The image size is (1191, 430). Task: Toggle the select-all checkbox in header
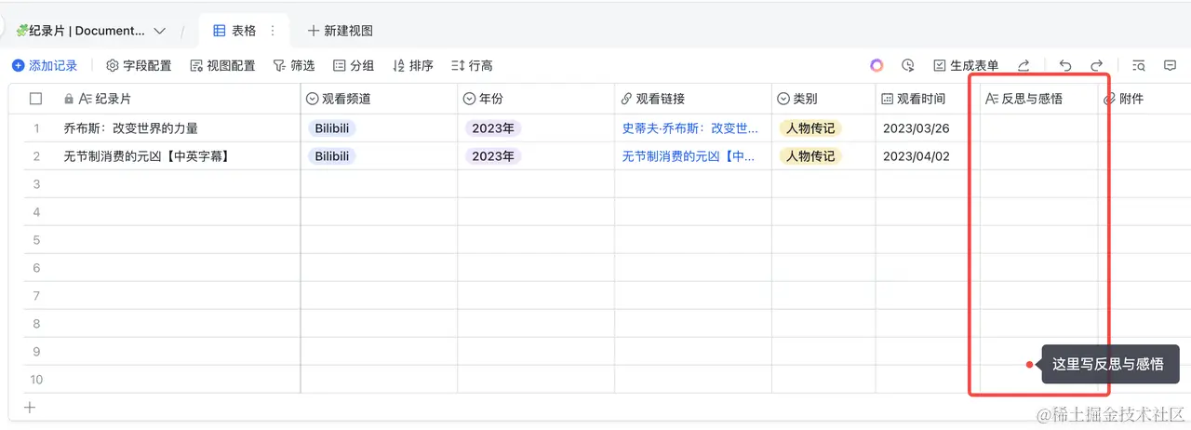pos(36,99)
